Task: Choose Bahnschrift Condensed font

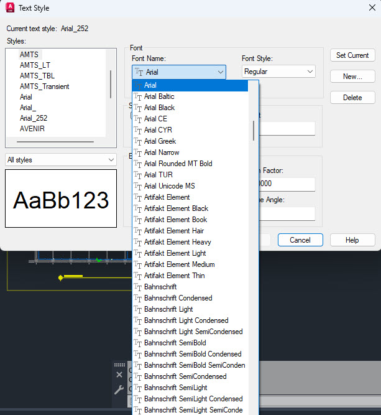Action: point(190,298)
